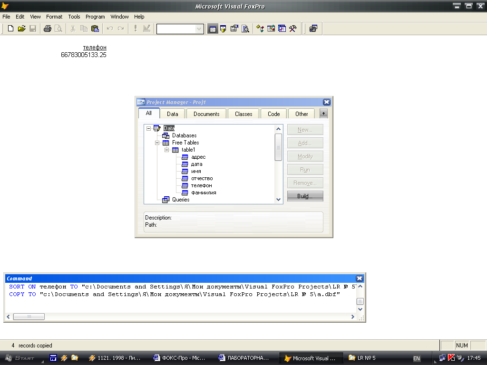Click the Open file toolbar icon
Image resolution: width=487 pixels, height=365 pixels.
(x=21, y=29)
